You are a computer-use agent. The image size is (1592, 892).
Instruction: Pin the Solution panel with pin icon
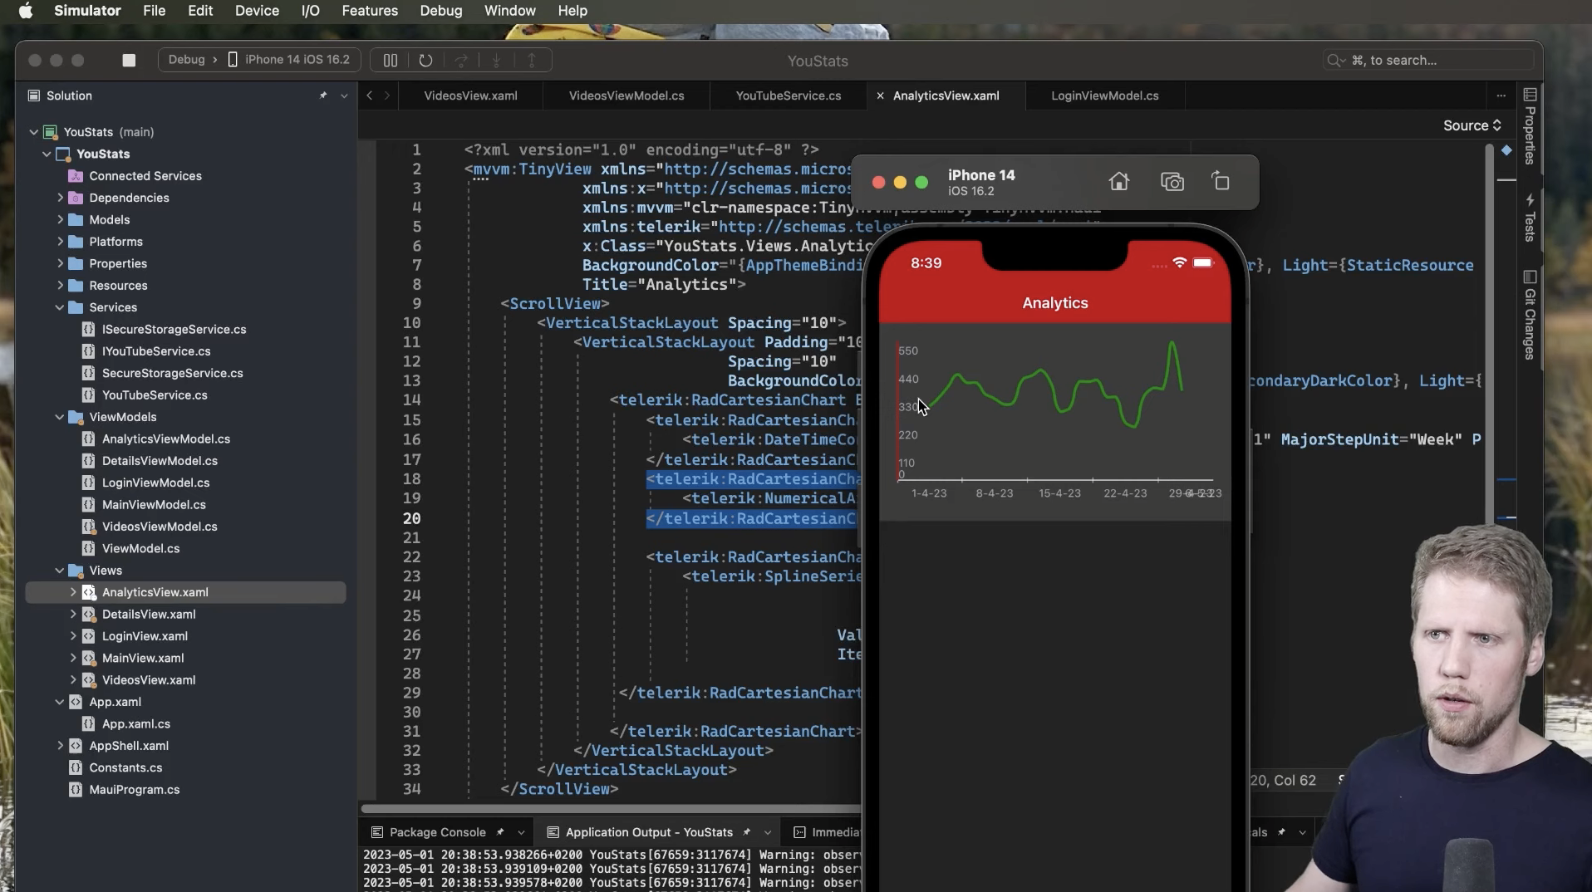pyautogui.click(x=323, y=96)
